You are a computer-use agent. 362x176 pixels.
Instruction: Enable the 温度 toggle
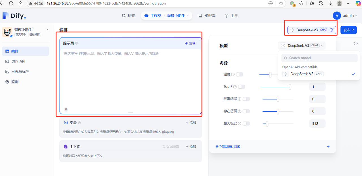pyautogui.click(x=240, y=74)
